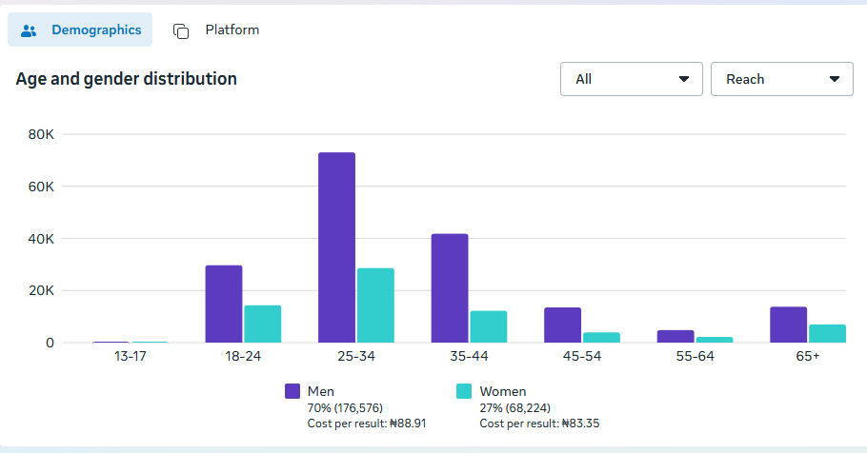Select the Men legend label
The image size is (867, 453).
pyautogui.click(x=321, y=391)
